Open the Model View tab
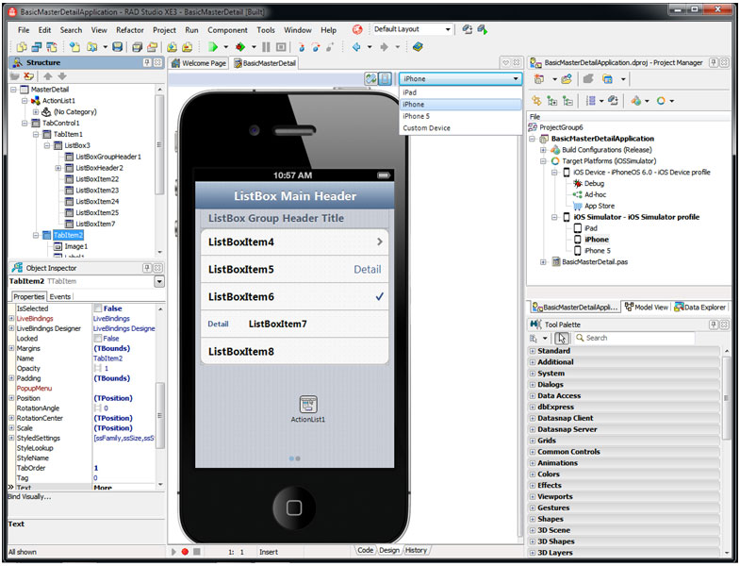 point(647,308)
